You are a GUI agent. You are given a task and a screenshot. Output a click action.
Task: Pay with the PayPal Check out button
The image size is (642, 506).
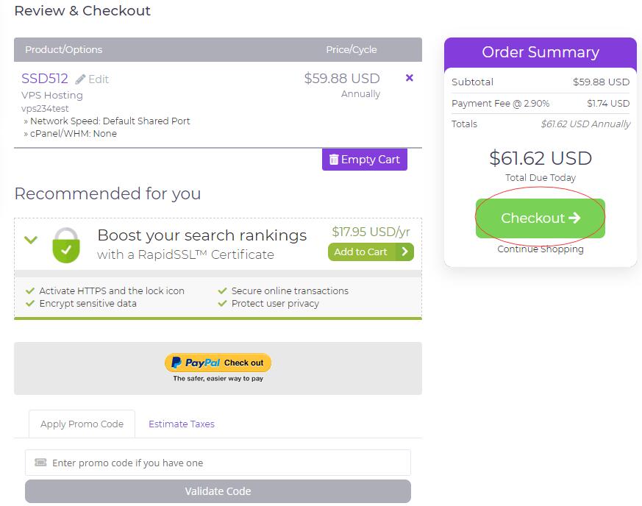pyautogui.click(x=218, y=363)
